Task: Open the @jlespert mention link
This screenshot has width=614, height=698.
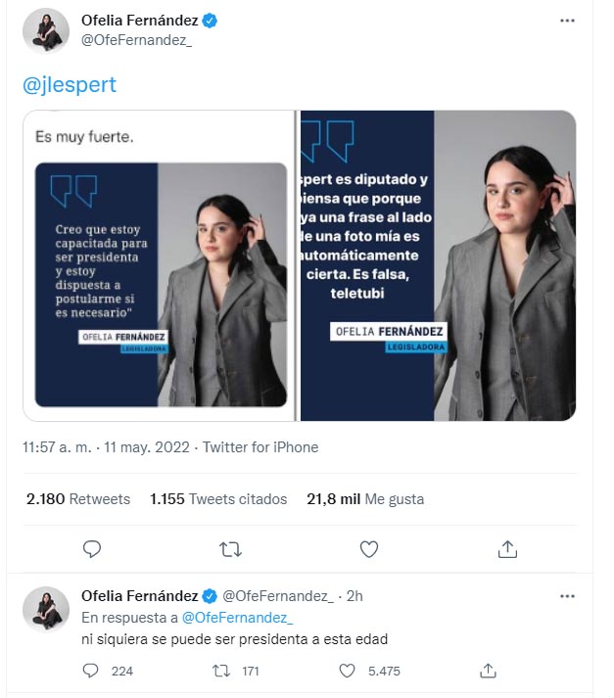Action: (x=69, y=85)
